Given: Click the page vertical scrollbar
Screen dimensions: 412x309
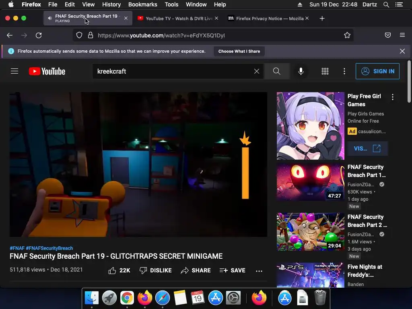Looking at the screenshot, I should tap(409, 81).
